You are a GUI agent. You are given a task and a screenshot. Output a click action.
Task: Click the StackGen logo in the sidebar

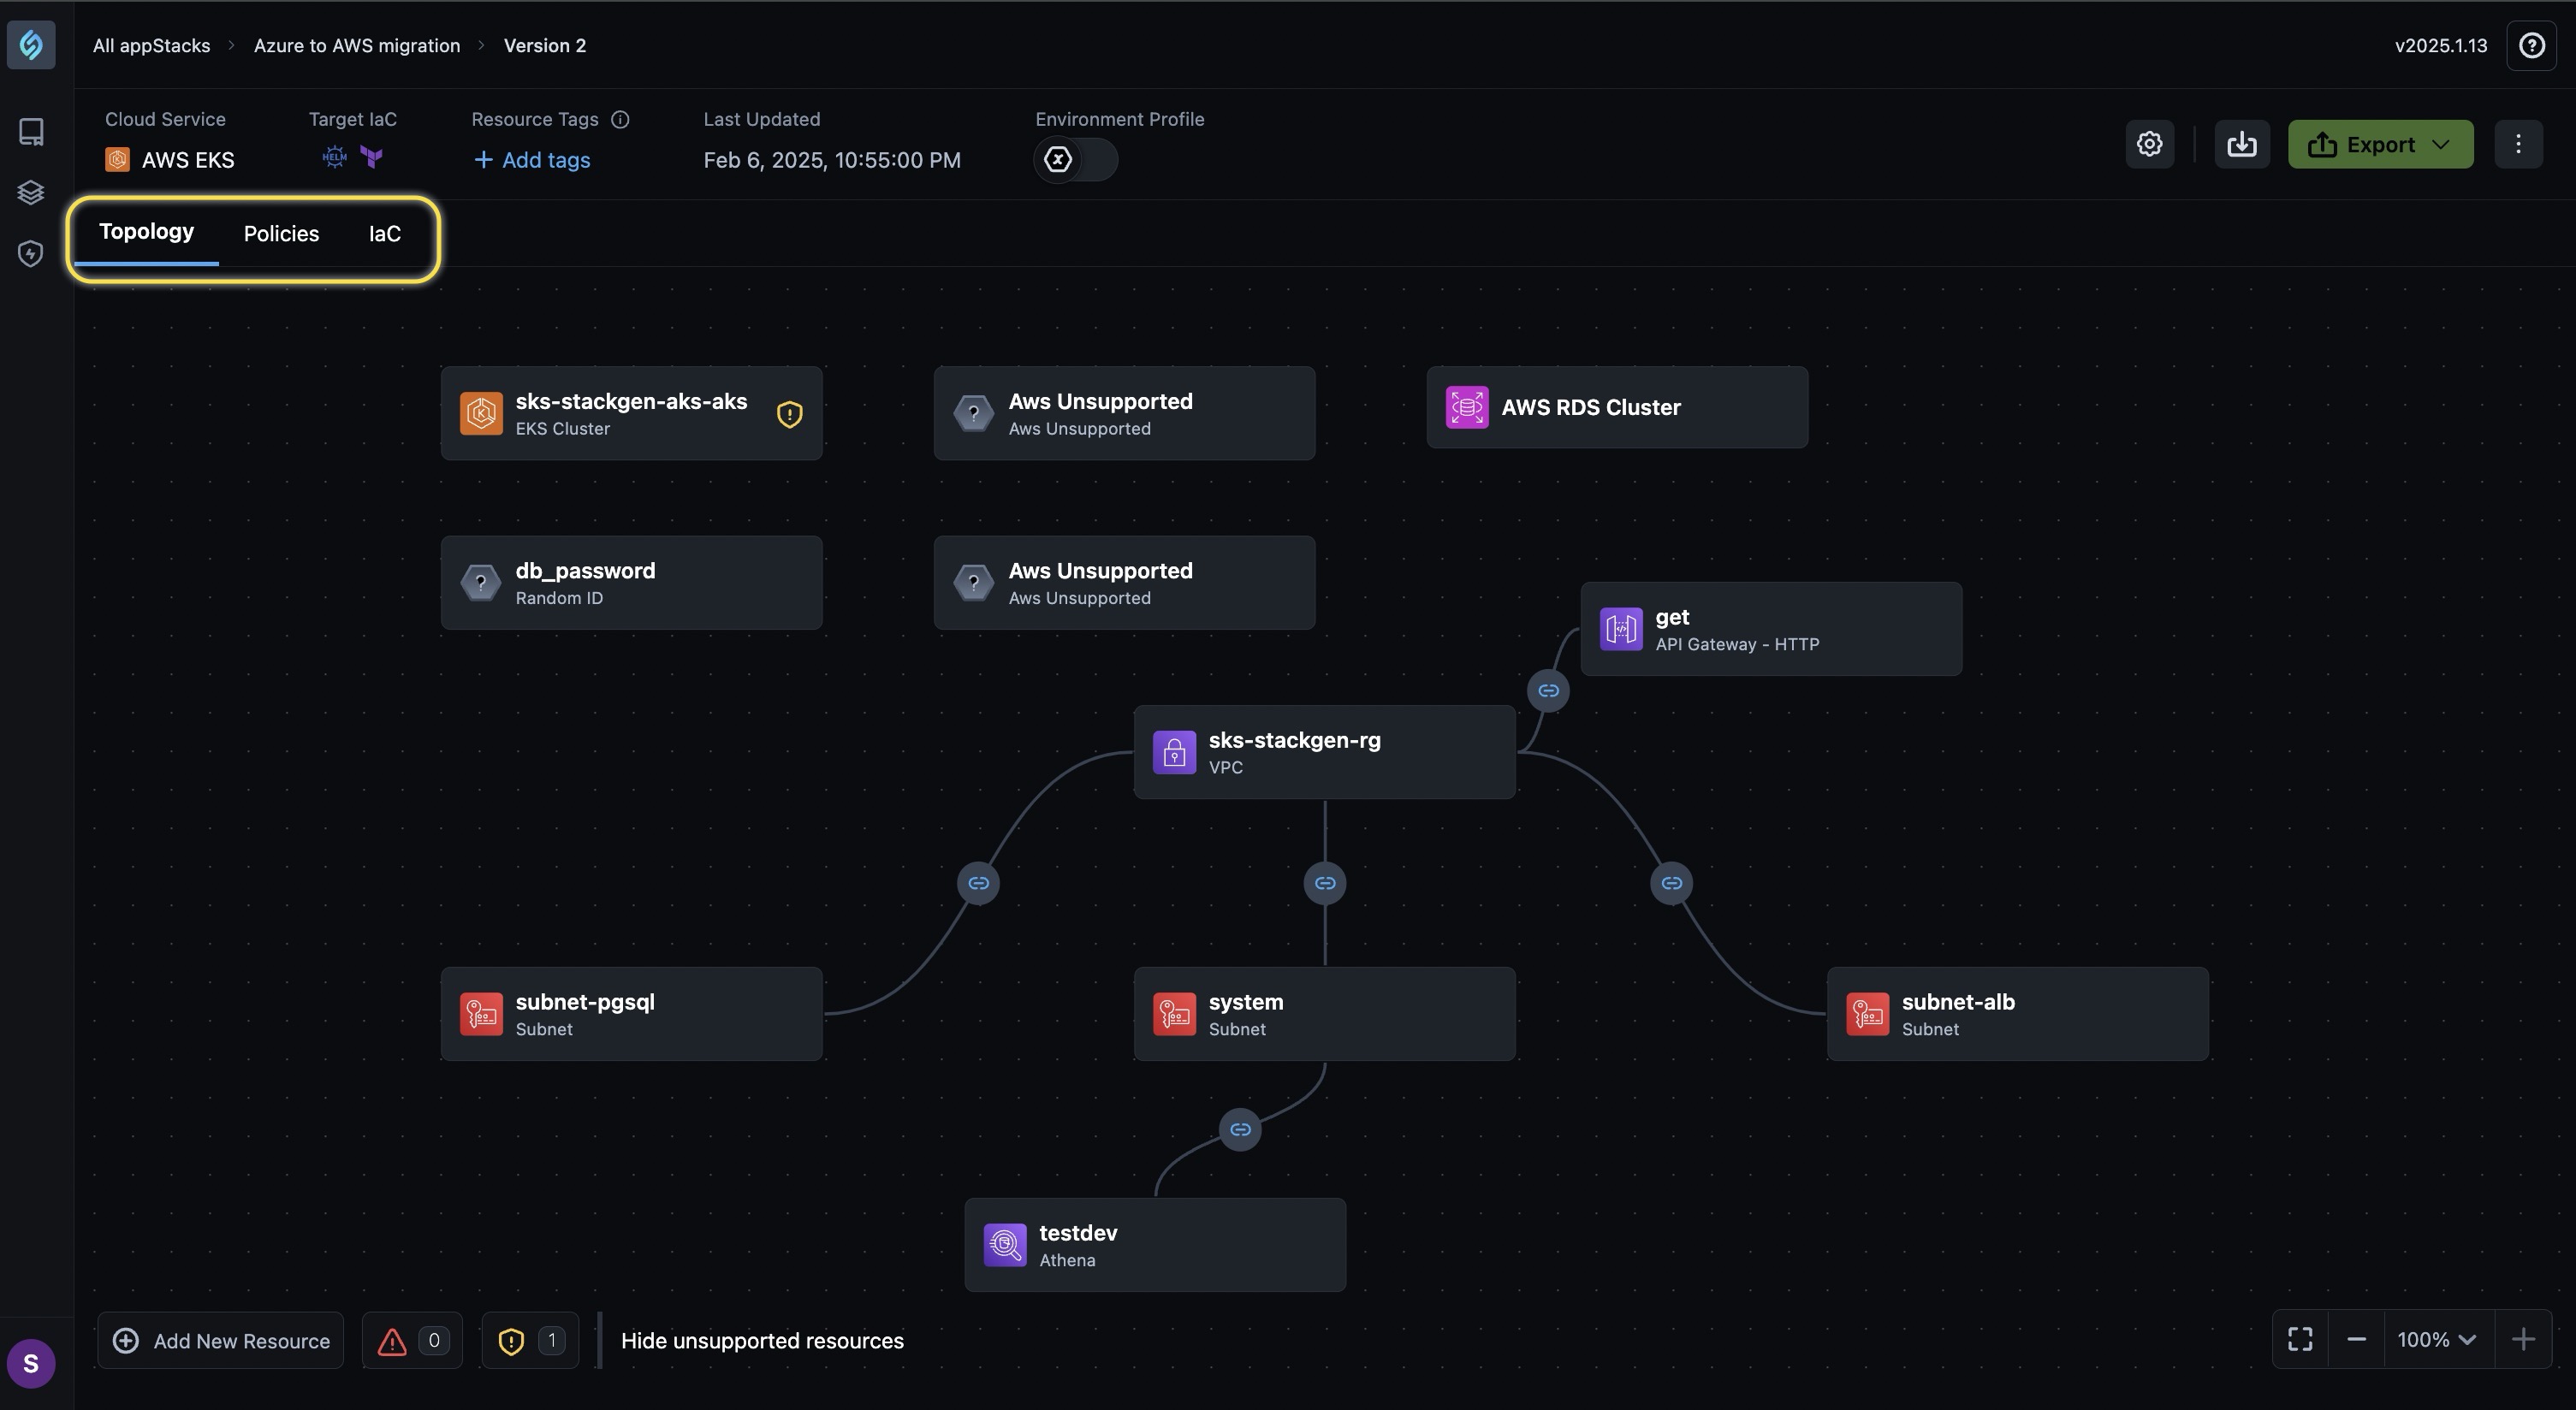click(31, 45)
